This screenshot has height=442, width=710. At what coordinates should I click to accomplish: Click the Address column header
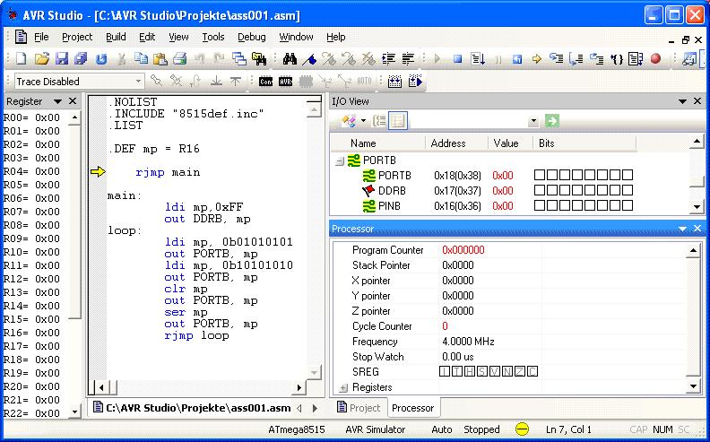pos(456,143)
